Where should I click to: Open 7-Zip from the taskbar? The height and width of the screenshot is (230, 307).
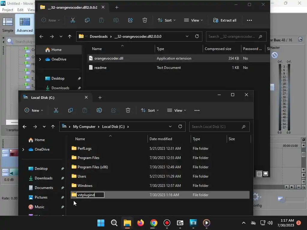pos(180,223)
